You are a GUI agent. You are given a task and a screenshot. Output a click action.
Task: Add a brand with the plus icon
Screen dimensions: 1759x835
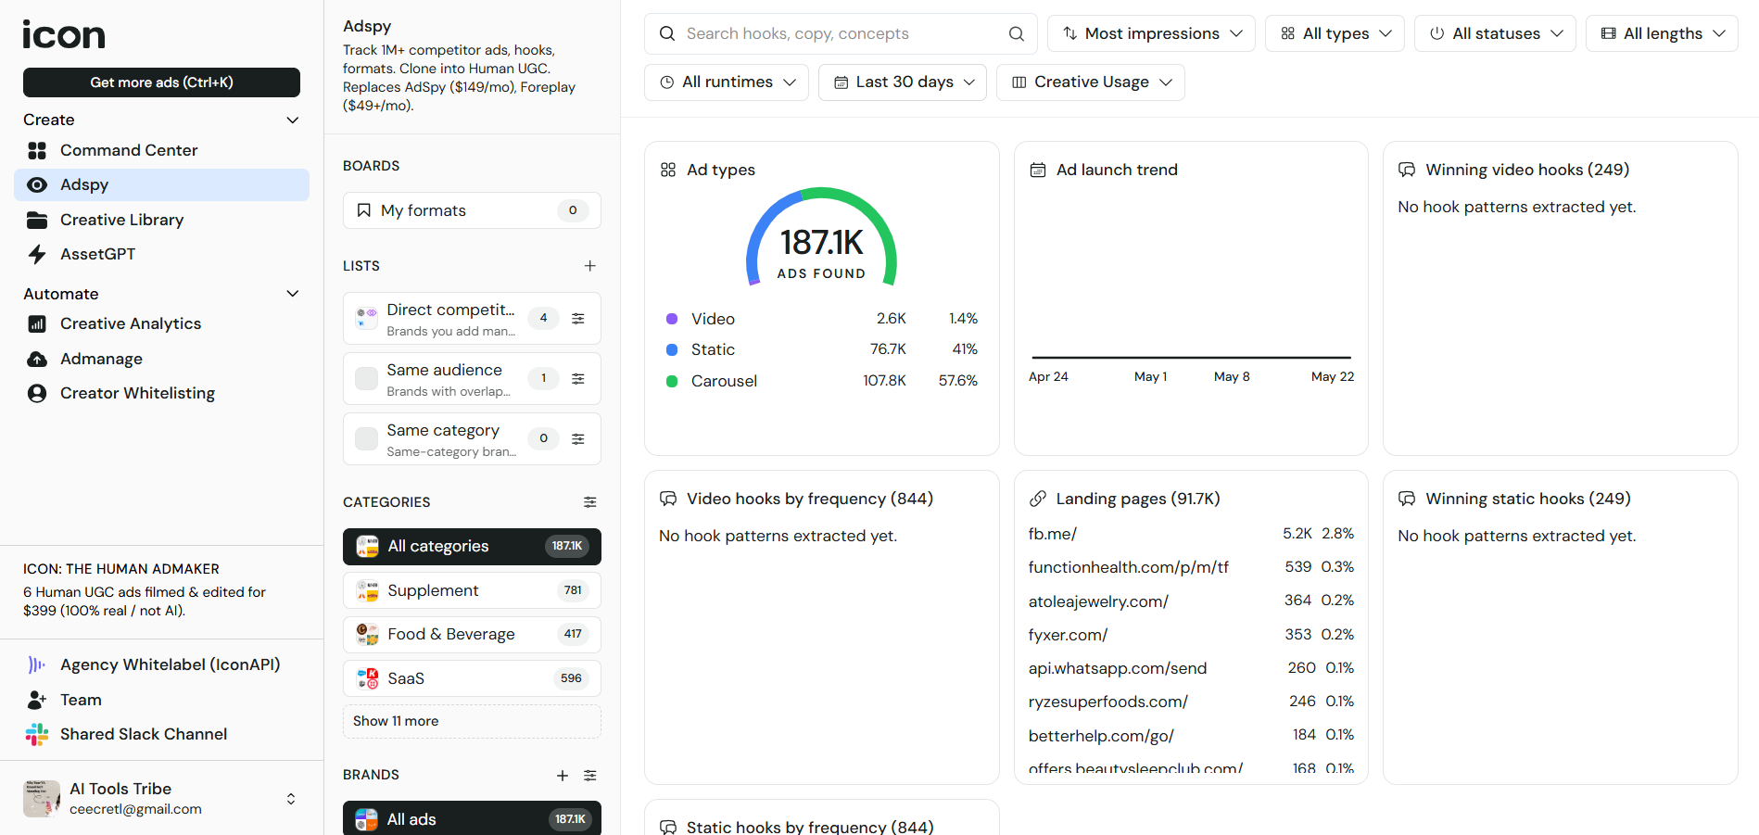563,776
